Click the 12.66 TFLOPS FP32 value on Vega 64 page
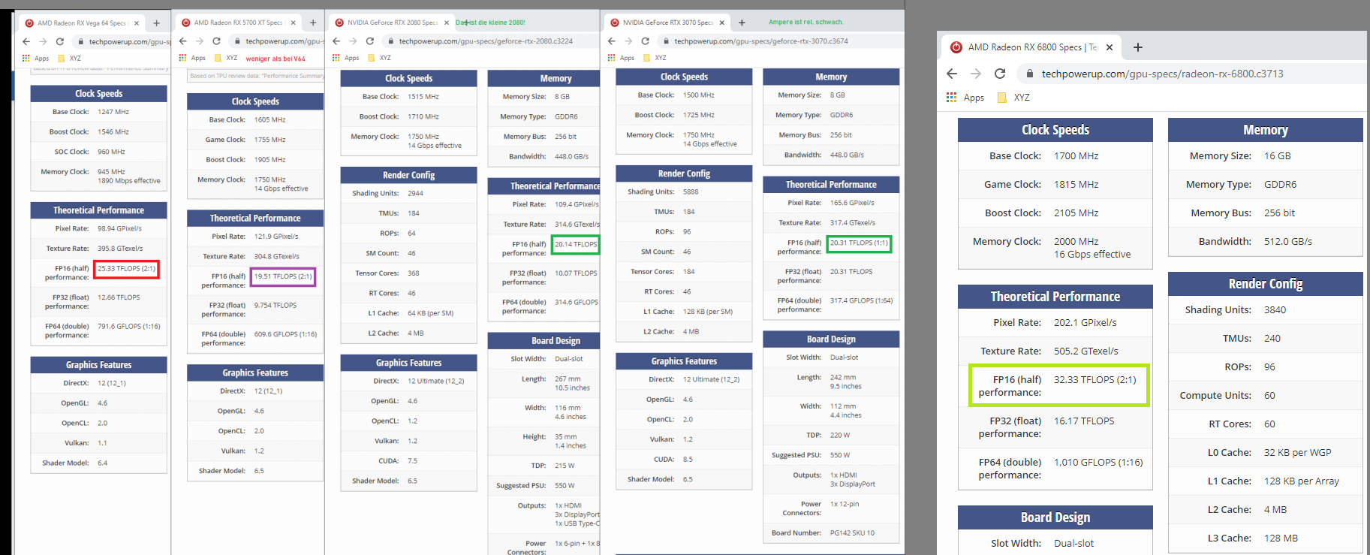The width and height of the screenshot is (1370, 555). pos(119,297)
